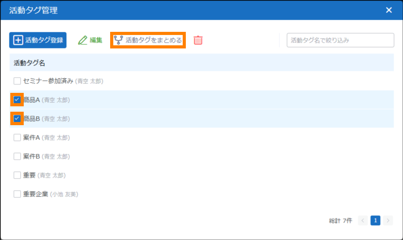The image size is (403, 240).
Task: Click the 重要企業 tag name text
Action: (x=36, y=194)
